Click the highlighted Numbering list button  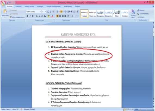point(61,12)
